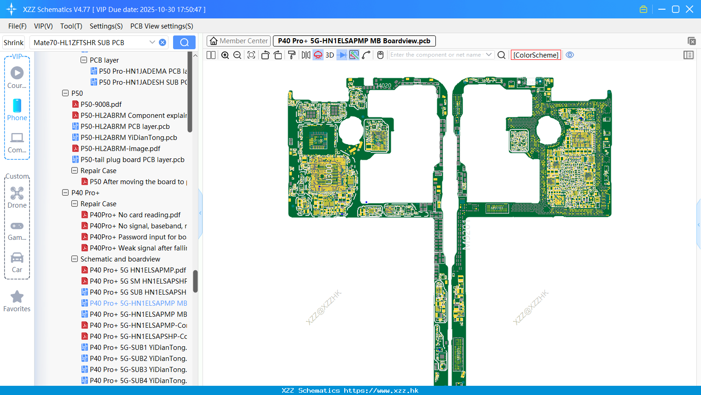The height and width of the screenshot is (395, 701).
Task: Fit the board to the window
Action: [251, 55]
